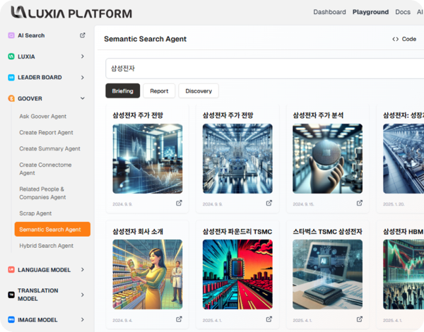Open external link of 삼성전자 파운드리 TSMC card
424x332 pixels.
click(x=269, y=319)
